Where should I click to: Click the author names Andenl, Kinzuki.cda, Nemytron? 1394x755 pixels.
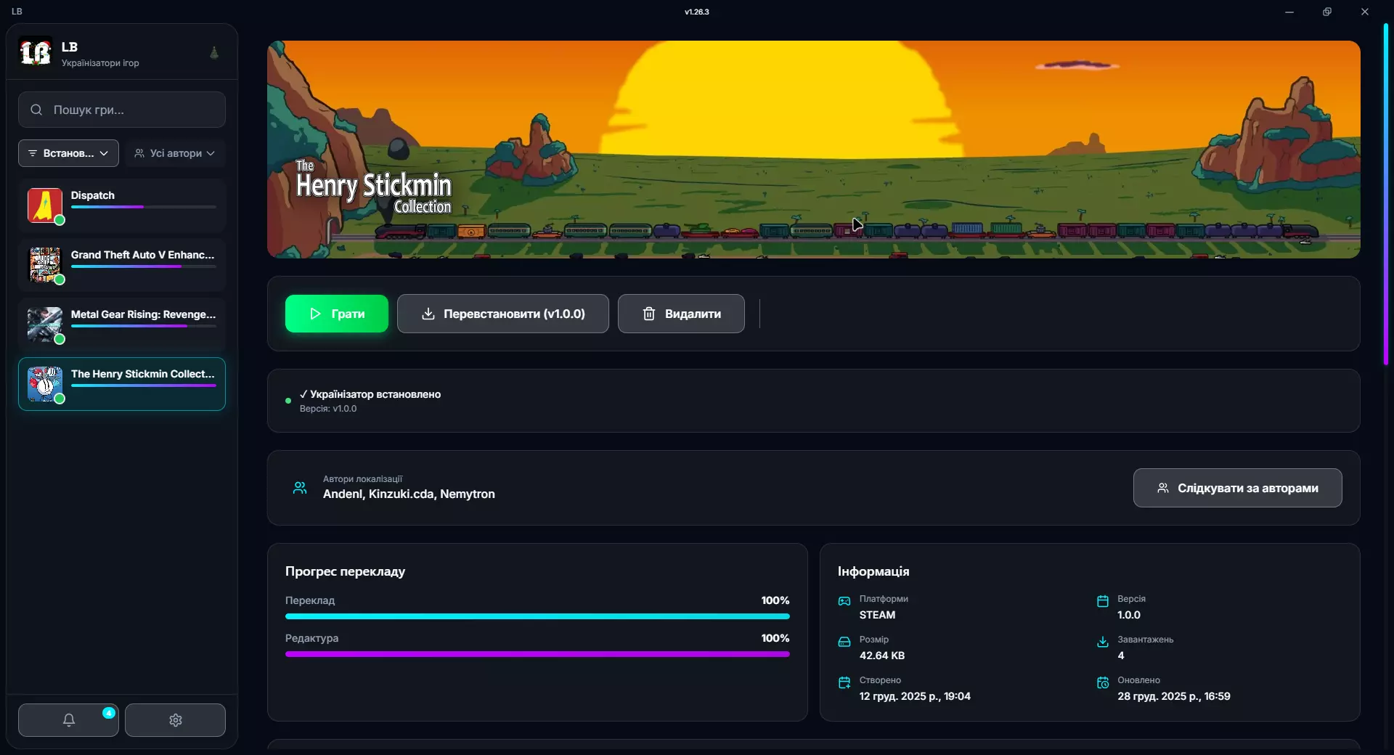tap(409, 494)
